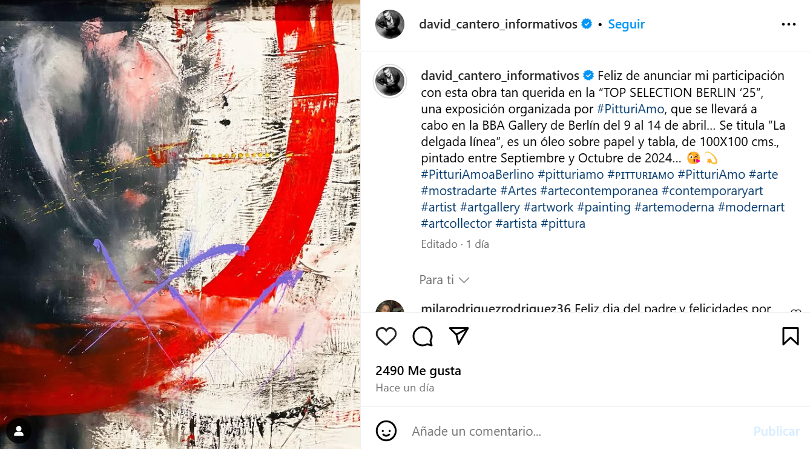Open the three-dot more options menu

point(788,24)
